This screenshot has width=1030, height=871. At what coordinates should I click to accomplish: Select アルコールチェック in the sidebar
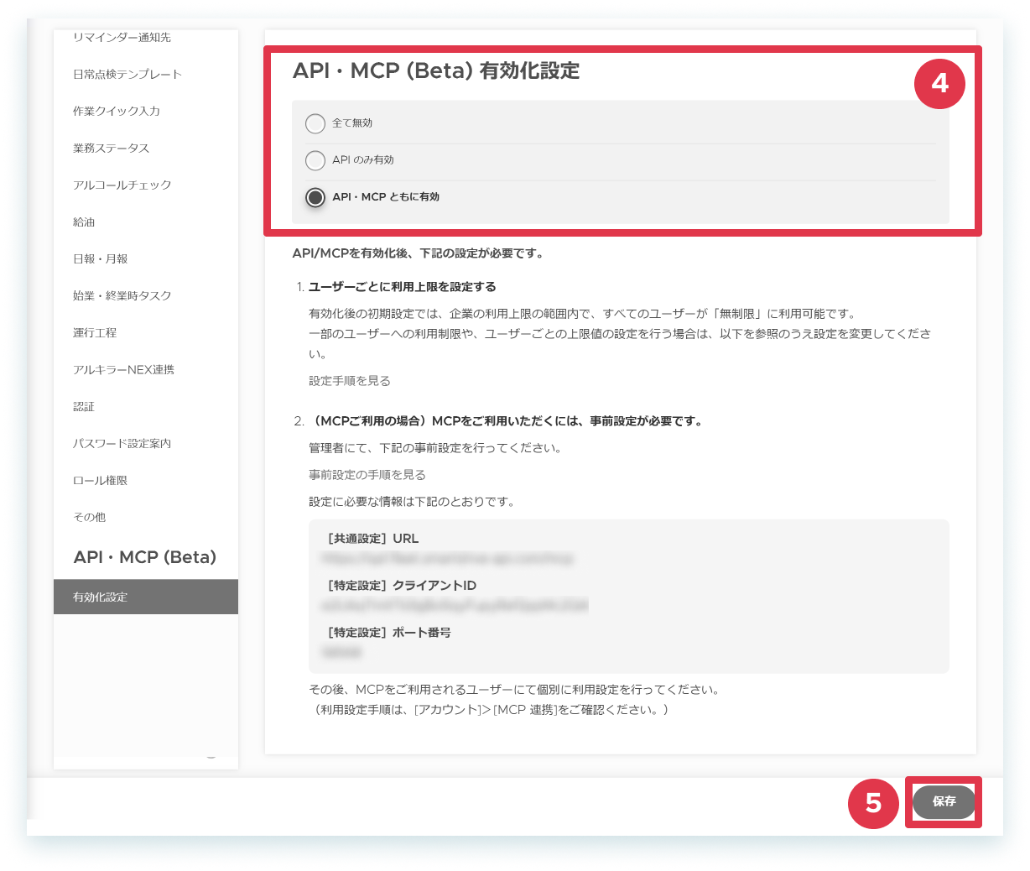pyautogui.click(x=122, y=185)
